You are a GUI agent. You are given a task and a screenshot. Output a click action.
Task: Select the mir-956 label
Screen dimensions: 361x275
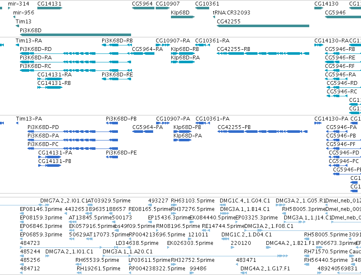coord(24,12)
